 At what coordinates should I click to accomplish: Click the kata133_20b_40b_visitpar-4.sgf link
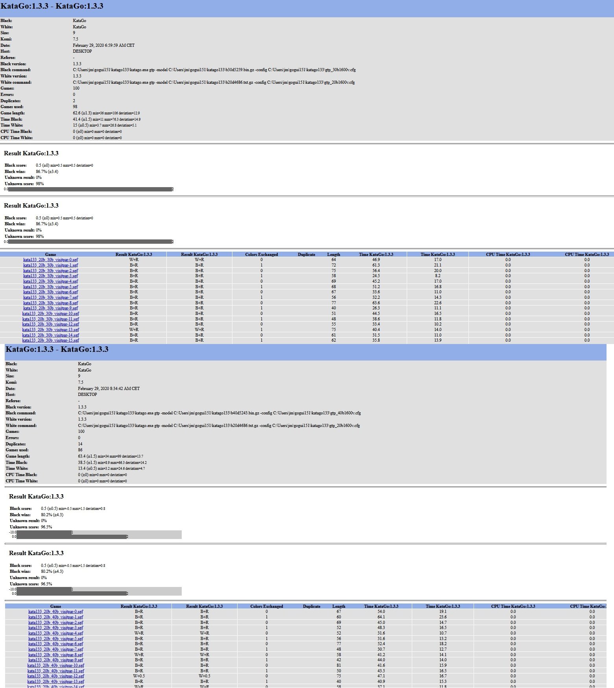(x=55, y=633)
